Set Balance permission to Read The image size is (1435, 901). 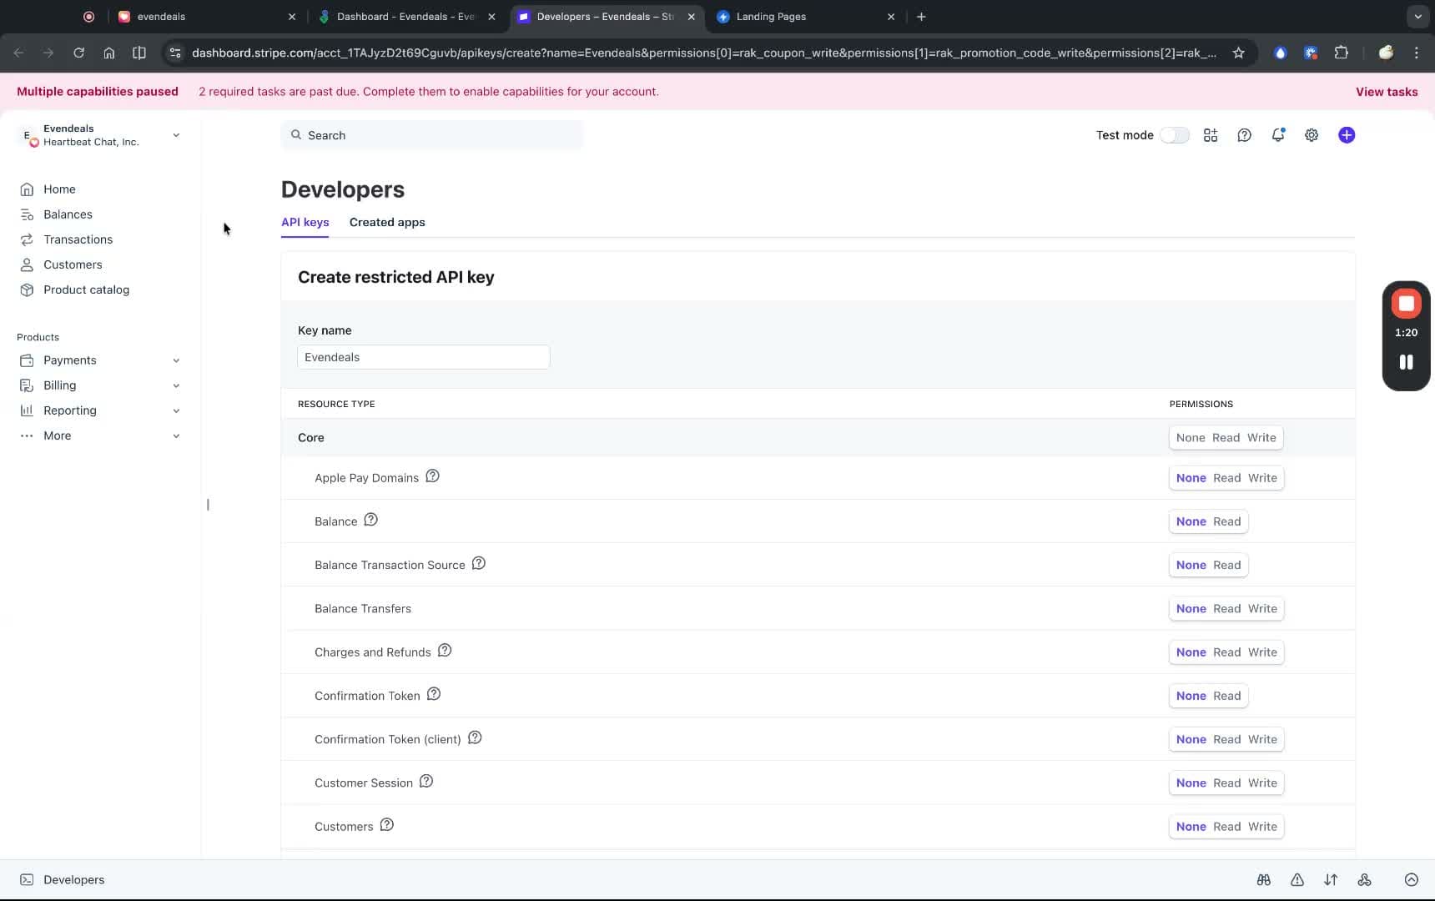pyautogui.click(x=1226, y=521)
